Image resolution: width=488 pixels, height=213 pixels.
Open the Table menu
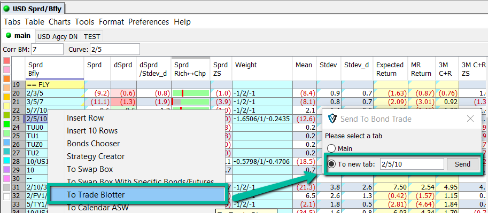(34, 22)
